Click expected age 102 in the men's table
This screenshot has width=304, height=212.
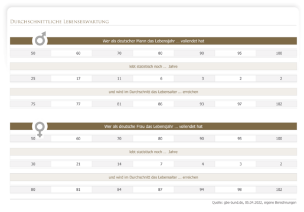point(279,104)
